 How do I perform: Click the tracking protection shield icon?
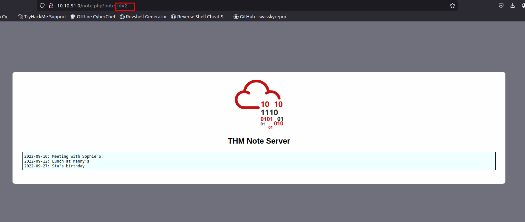click(x=42, y=5)
